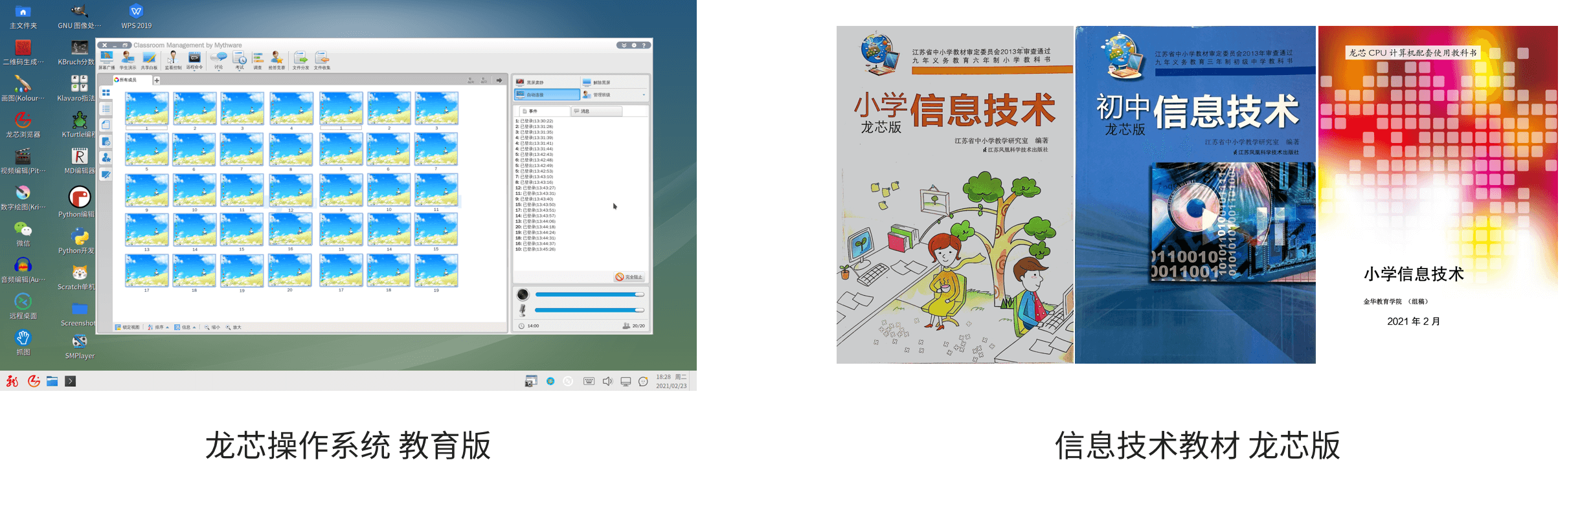This screenshot has width=1580, height=506.
Task: Select student thumbnail number 20
Action: 290,270
